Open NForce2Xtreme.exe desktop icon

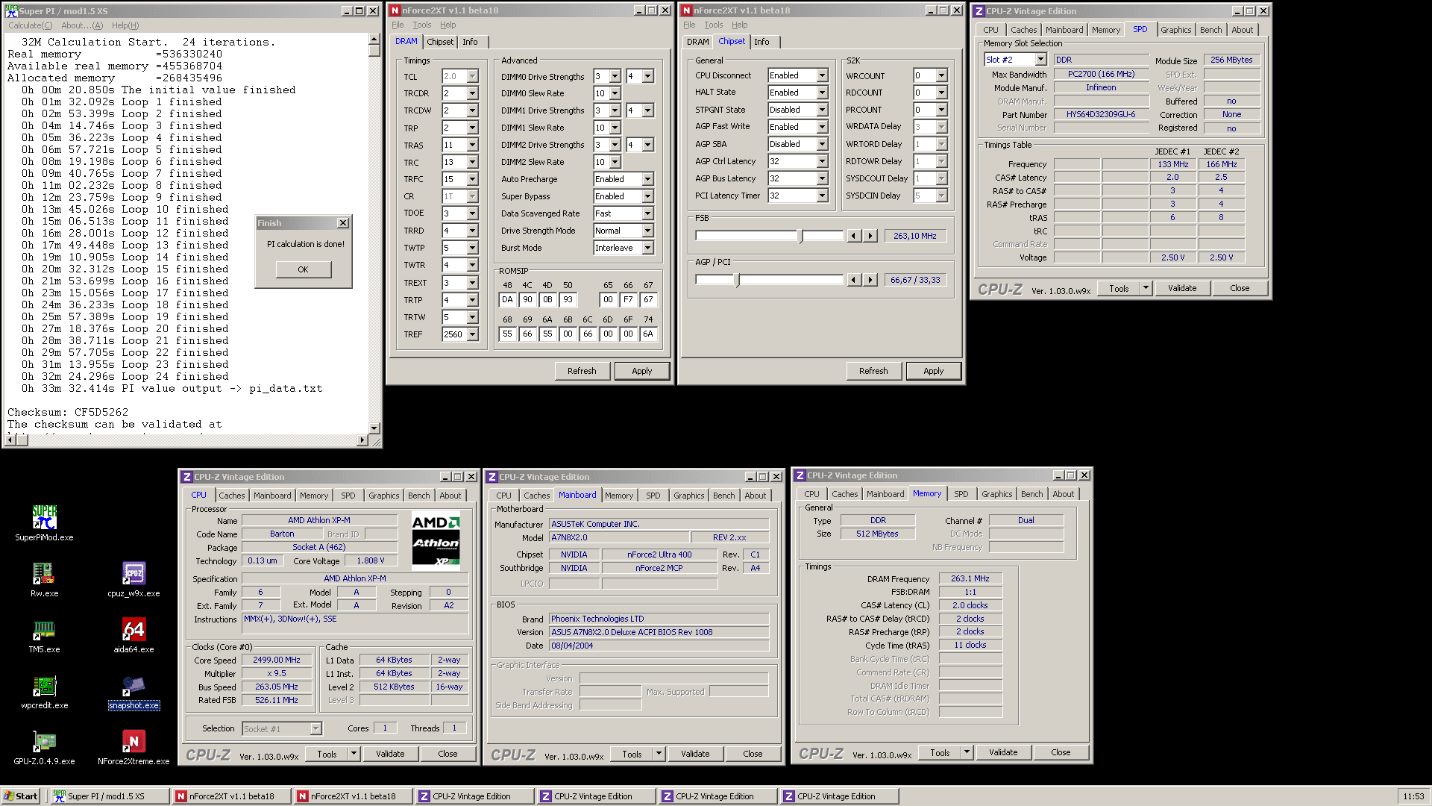point(134,746)
